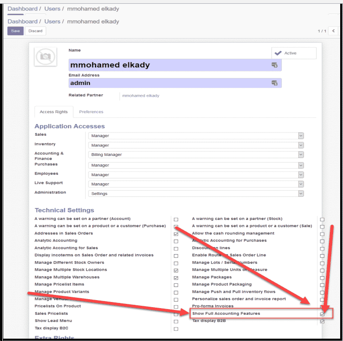Enable Allow the cash rounding management checkbox

[x=322, y=234]
